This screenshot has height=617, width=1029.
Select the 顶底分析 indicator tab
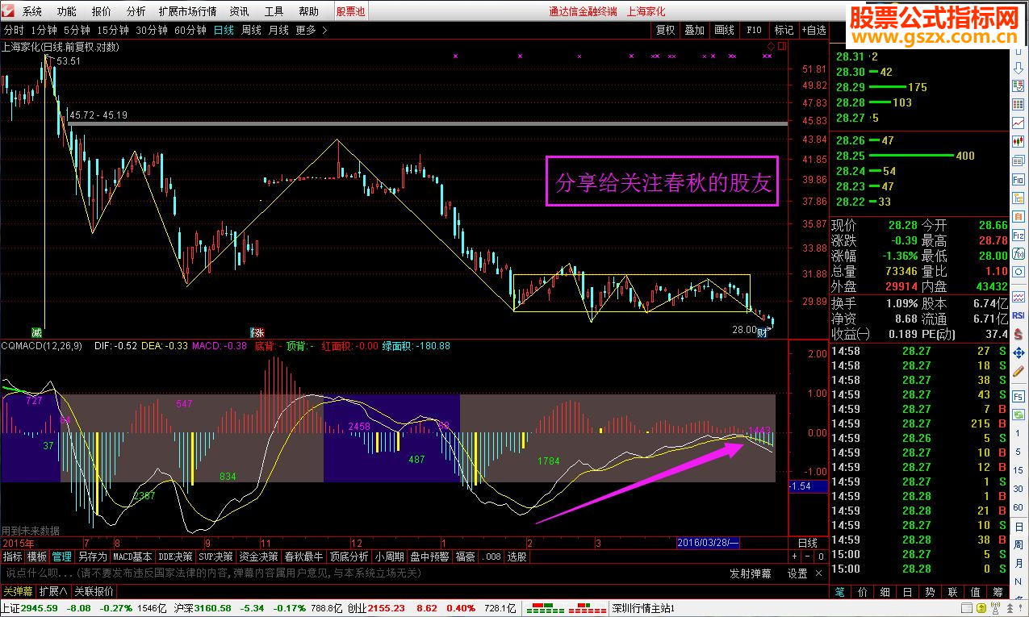tap(349, 557)
